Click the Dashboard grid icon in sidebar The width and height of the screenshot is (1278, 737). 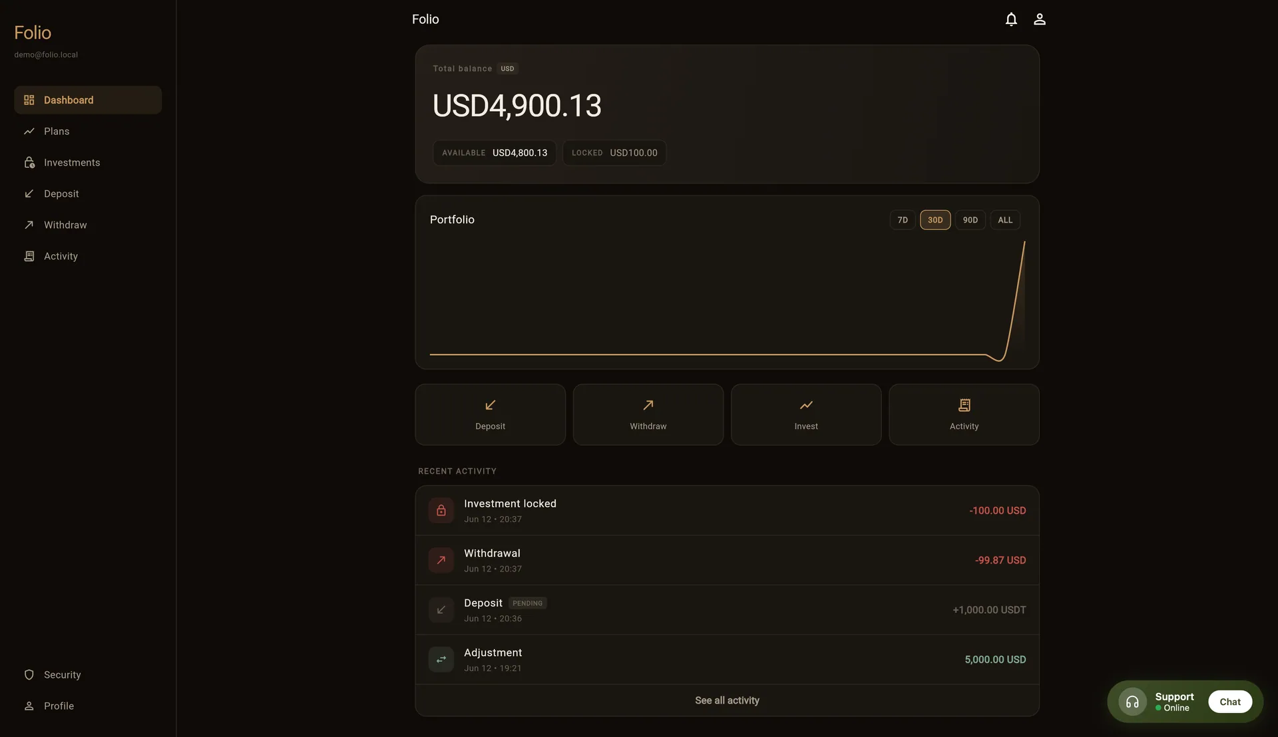click(x=29, y=100)
